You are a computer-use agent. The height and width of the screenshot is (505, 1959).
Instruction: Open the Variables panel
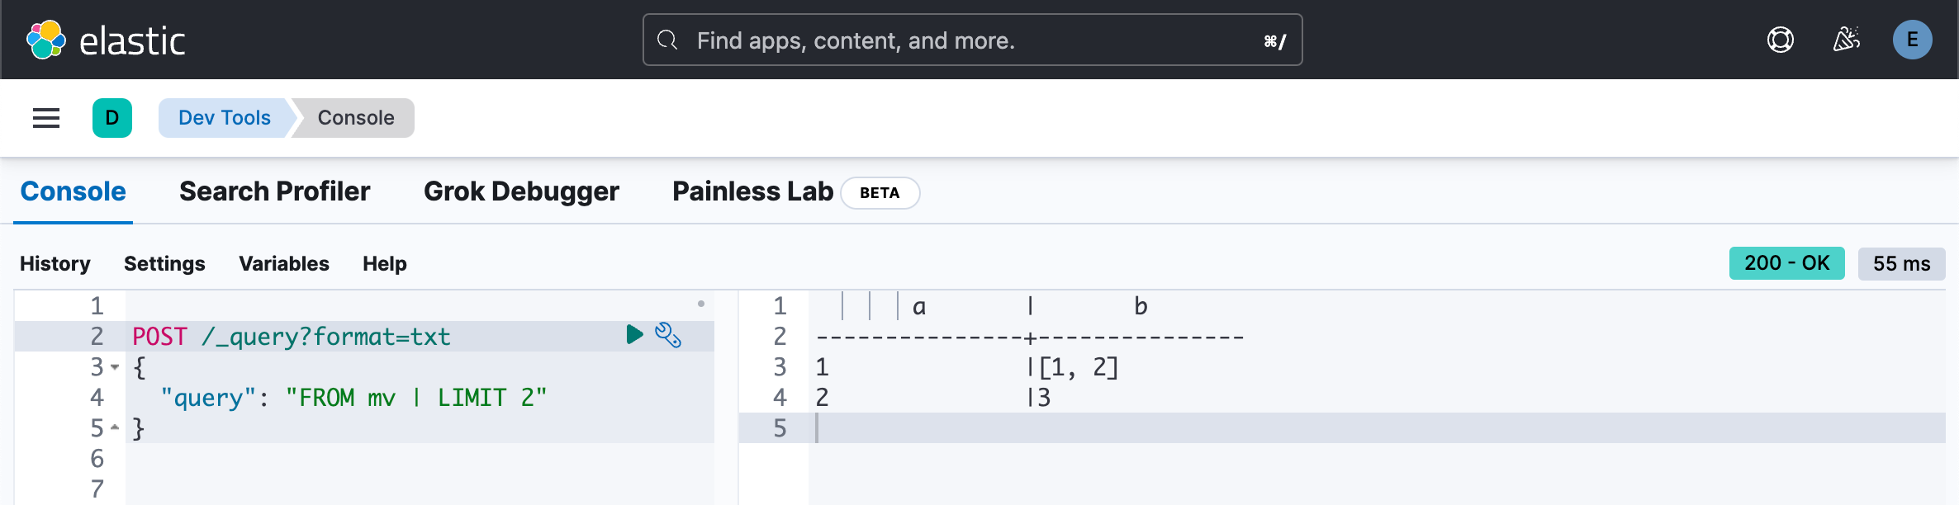click(x=284, y=263)
